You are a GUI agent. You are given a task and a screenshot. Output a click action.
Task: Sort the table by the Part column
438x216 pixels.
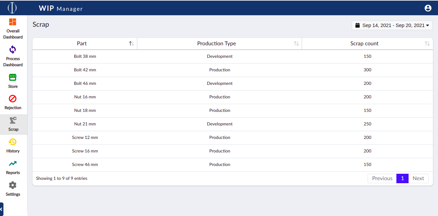[x=85, y=44]
